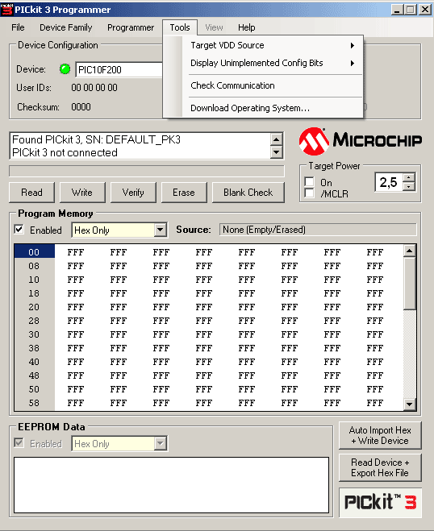Click status line Found PICkit 3, SN: DEFAULT_PK3
Image resolution: width=434 pixels, height=531 pixels.
[x=96, y=139]
